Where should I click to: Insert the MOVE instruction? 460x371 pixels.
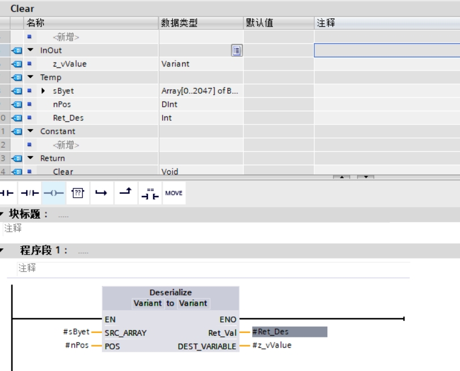point(174,193)
